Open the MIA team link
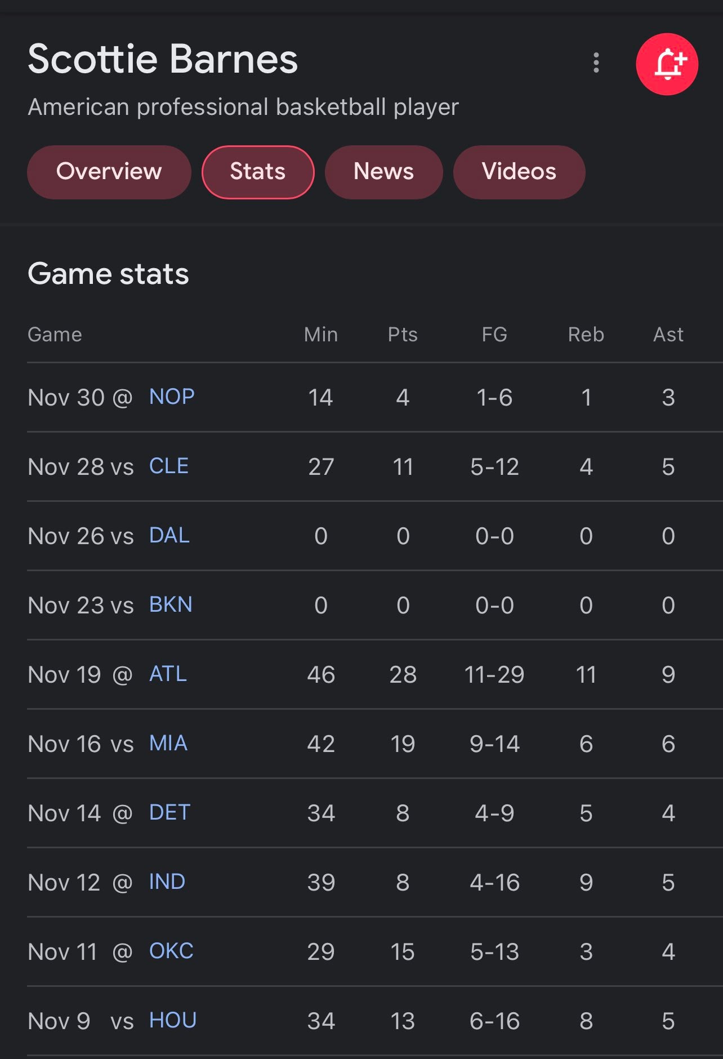This screenshot has height=1059, width=723. (x=168, y=744)
